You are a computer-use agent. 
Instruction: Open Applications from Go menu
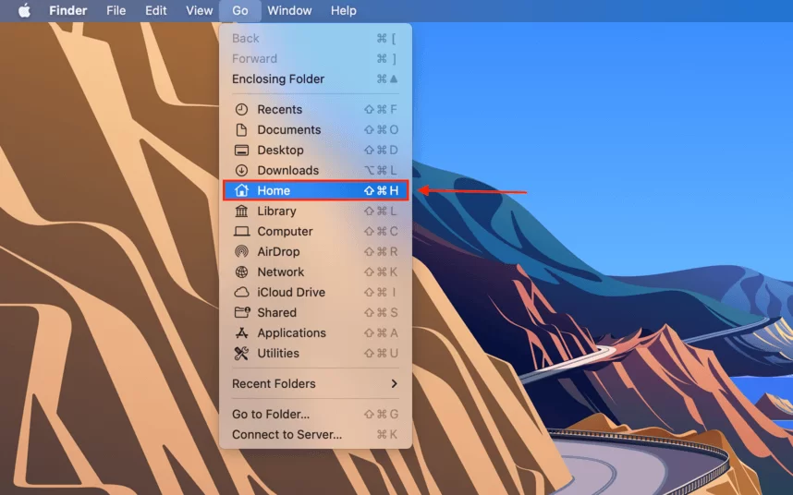[315, 332]
